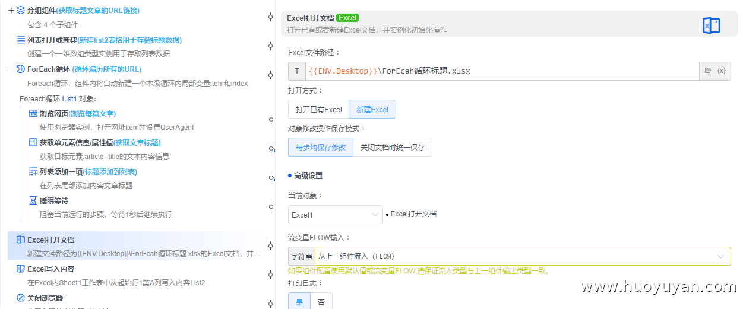Click 使用浏览器实例 description text
Viewport: 743px width, 309px height.
tap(117, 128)
